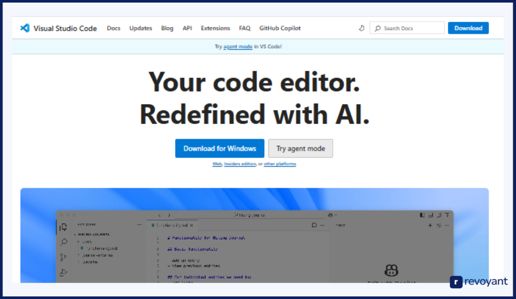Toggle secondary sidebar layout icon in the preview
The height and width of the screenshot is (299, 516).
[x=439, y=215]
